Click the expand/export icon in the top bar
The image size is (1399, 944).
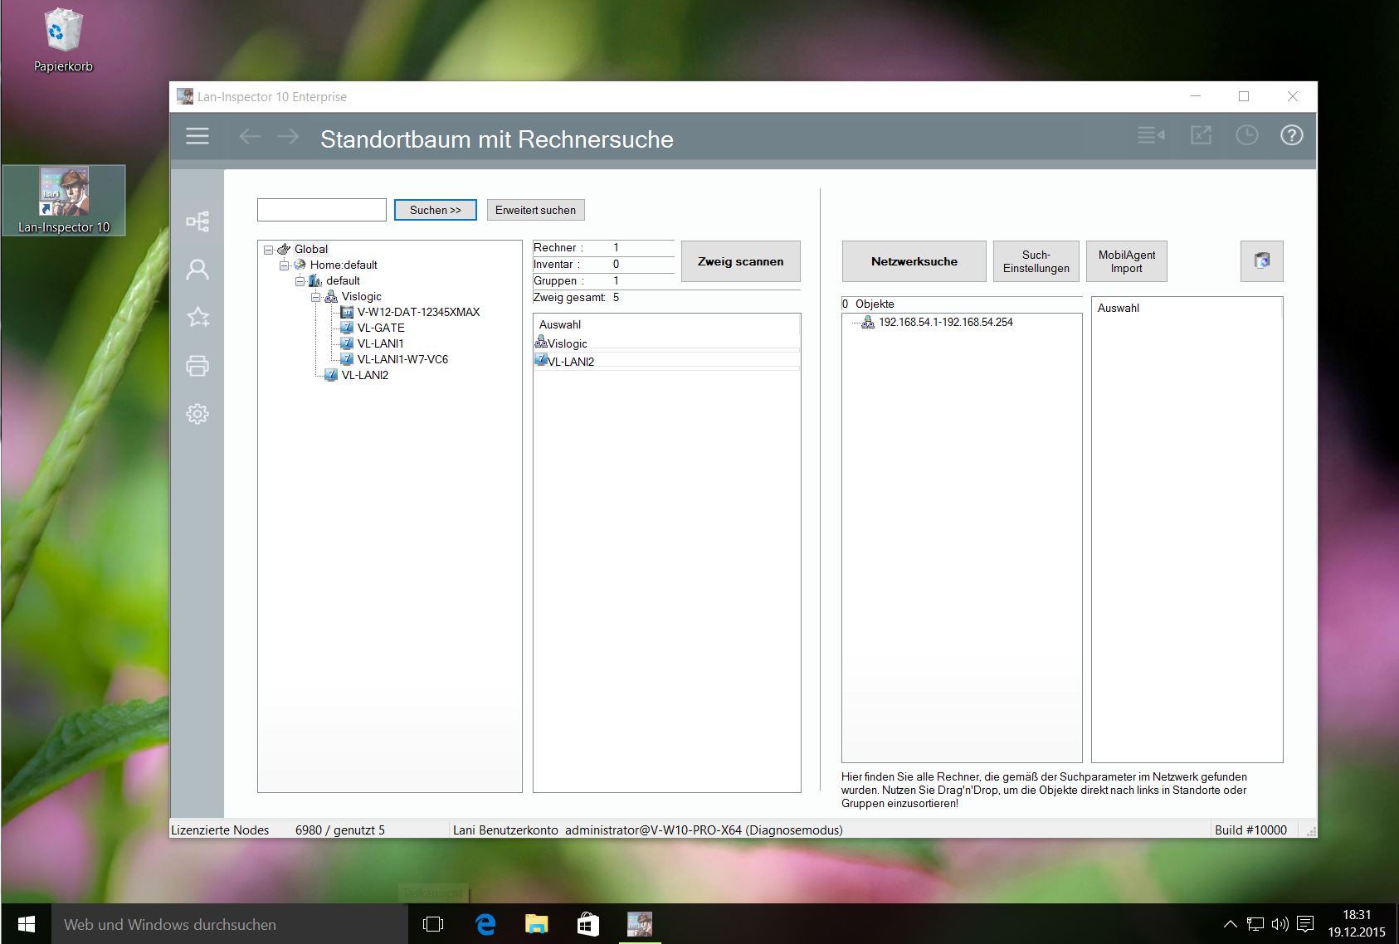[1200, 134]
